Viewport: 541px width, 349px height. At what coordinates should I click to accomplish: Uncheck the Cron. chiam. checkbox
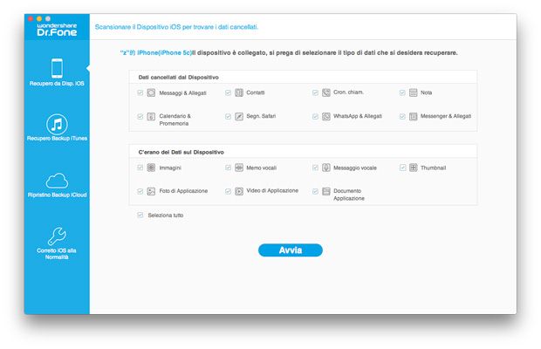[315, 92]
